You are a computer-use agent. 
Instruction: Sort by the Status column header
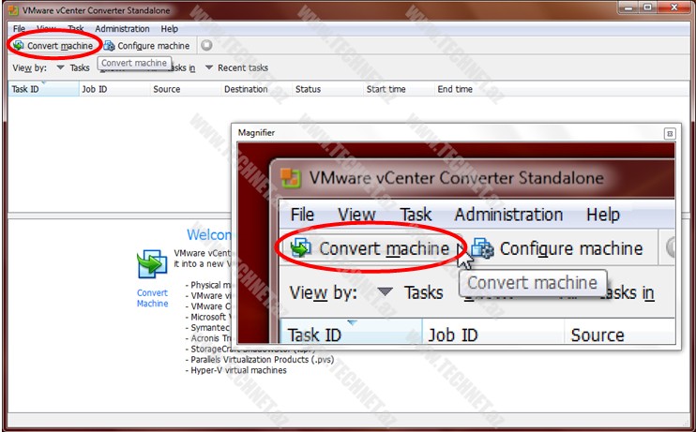[x=308, y=89]
